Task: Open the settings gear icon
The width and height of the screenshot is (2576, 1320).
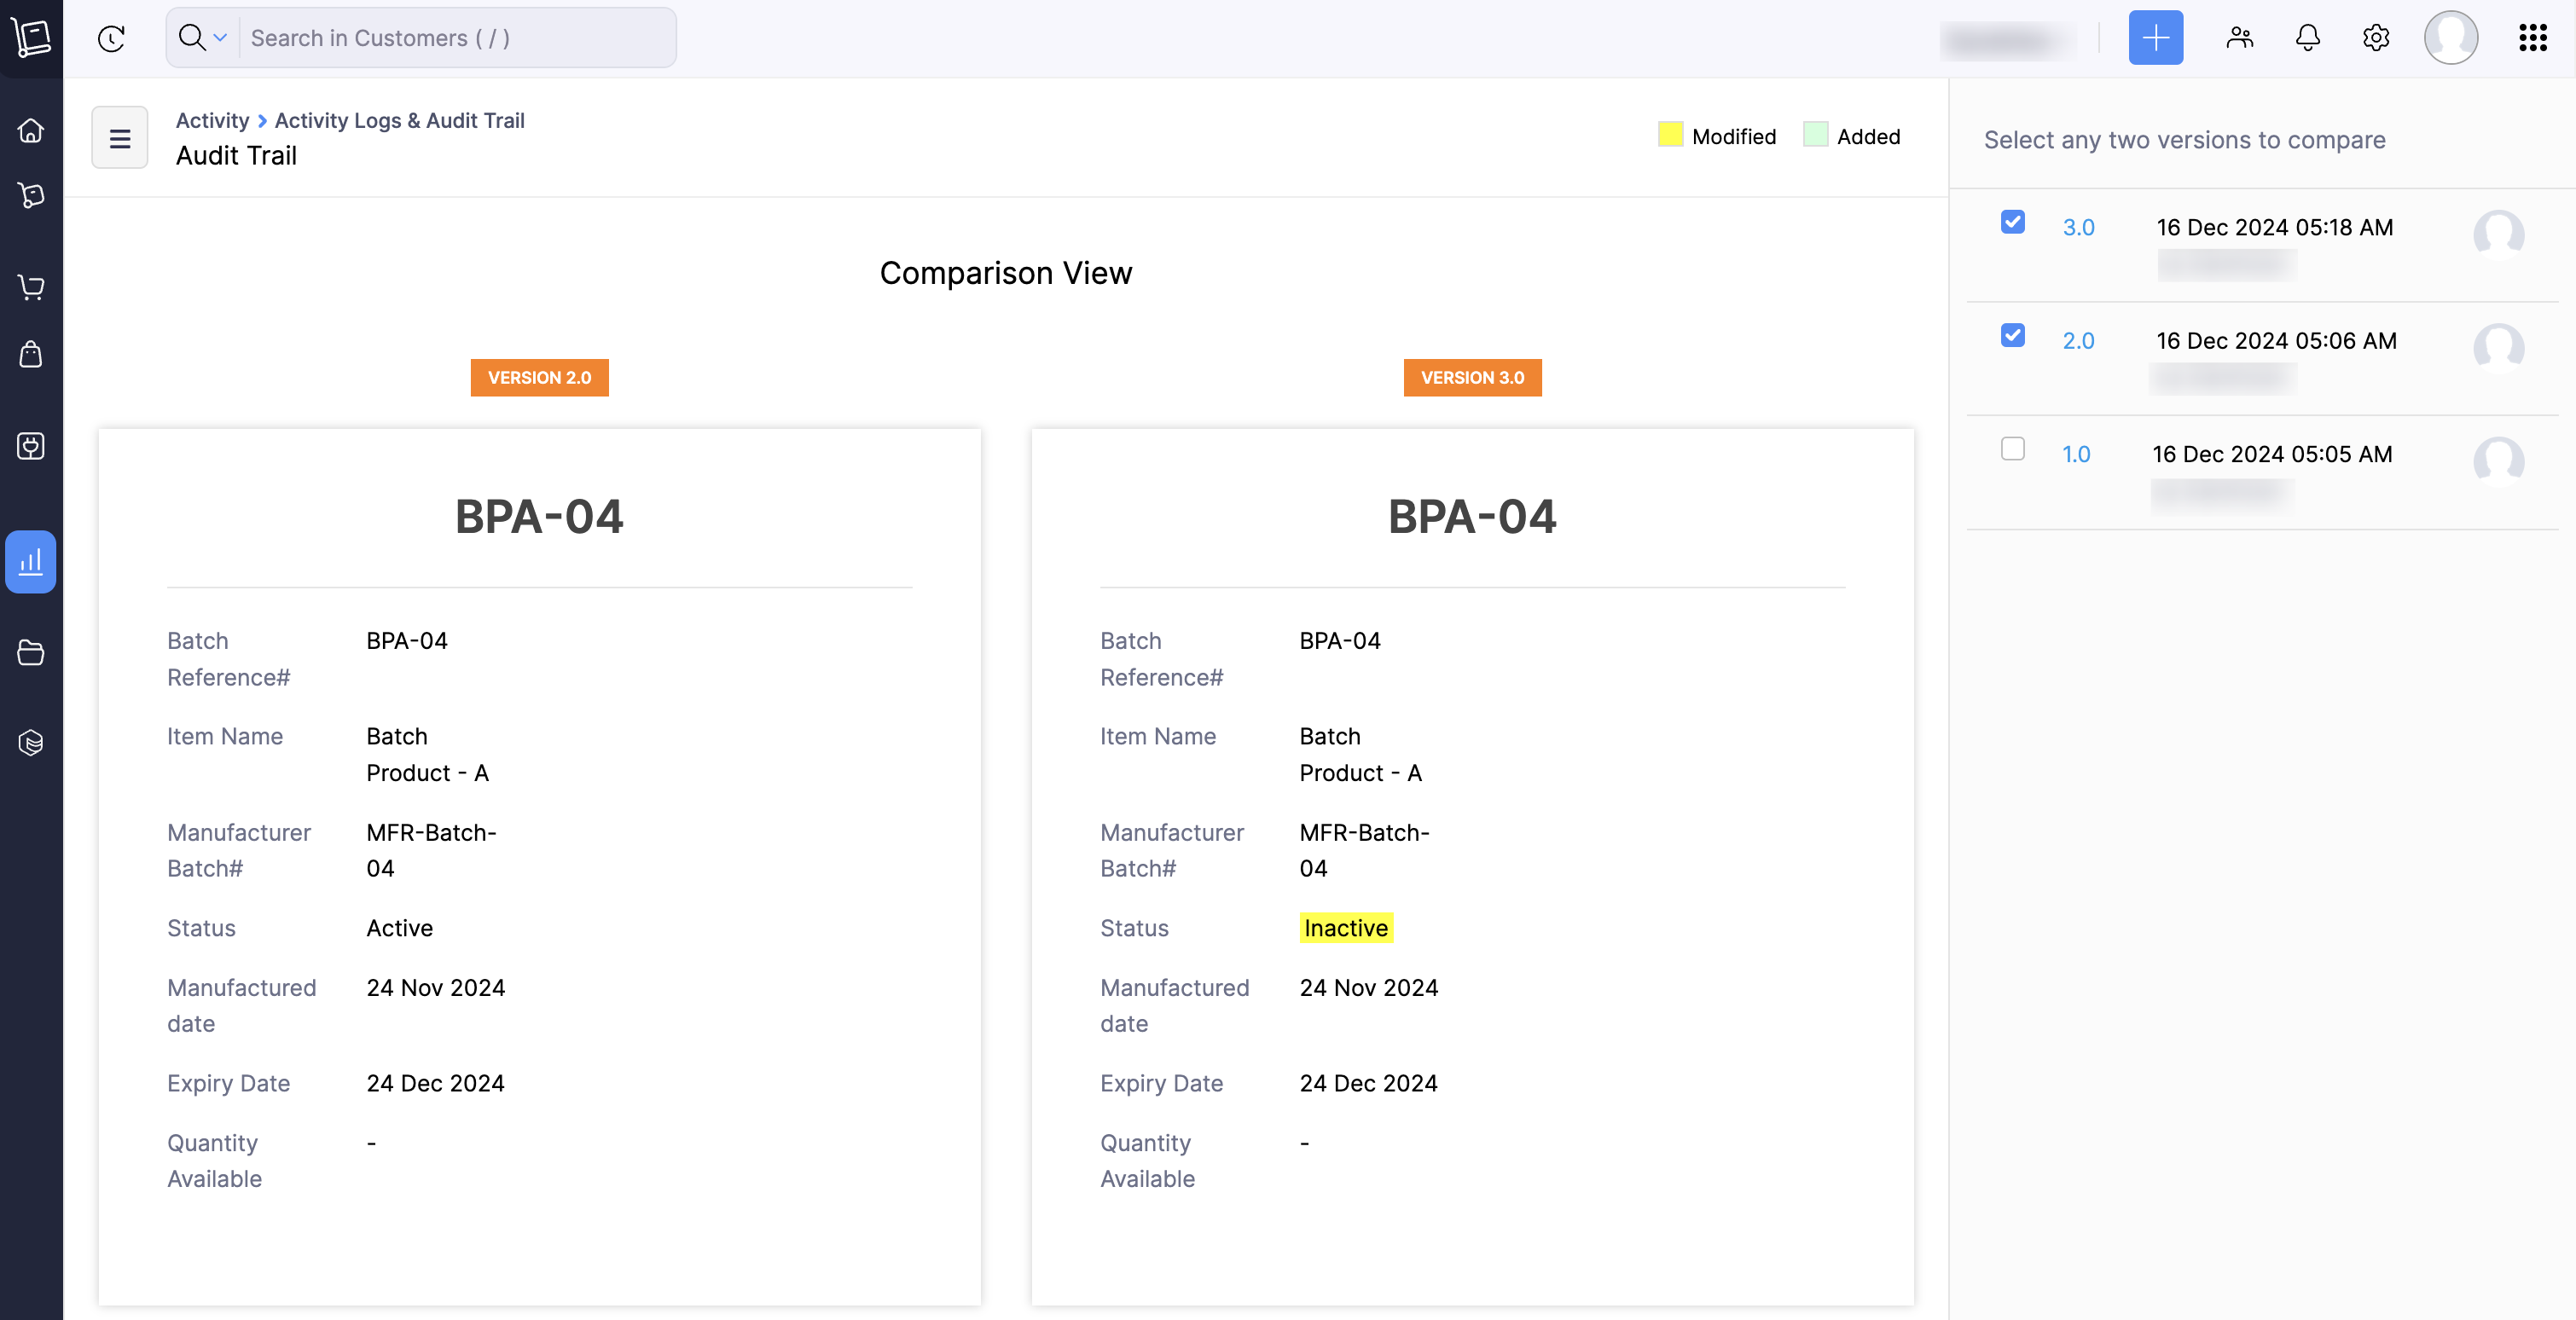Action: coord(2375,38)
